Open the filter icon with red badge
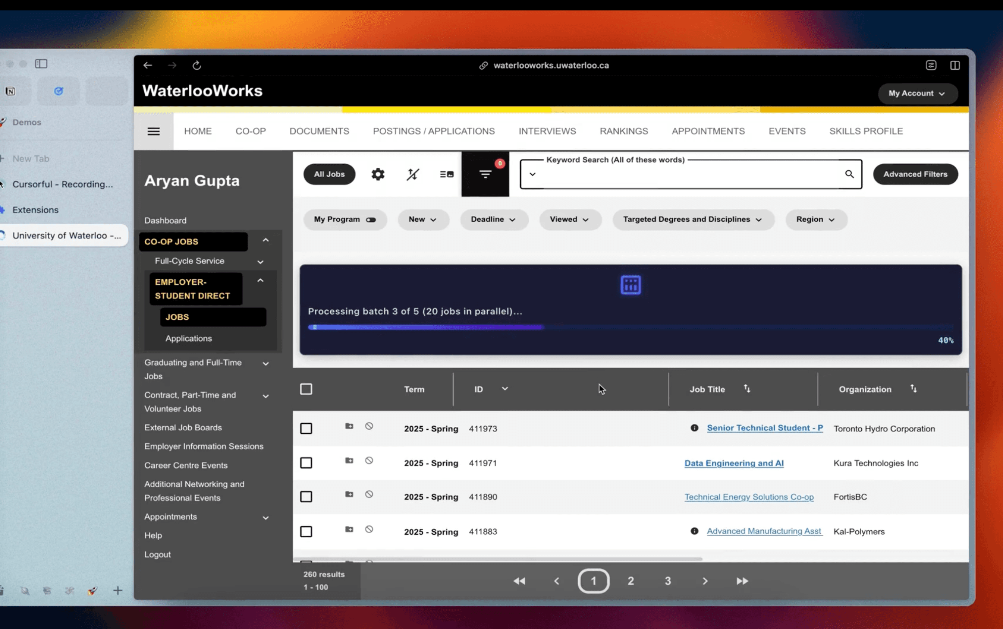 click(485, 174)
